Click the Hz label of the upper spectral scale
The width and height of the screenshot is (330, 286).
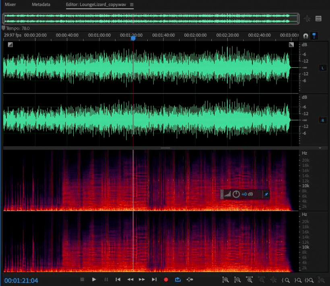coord(304,153)
